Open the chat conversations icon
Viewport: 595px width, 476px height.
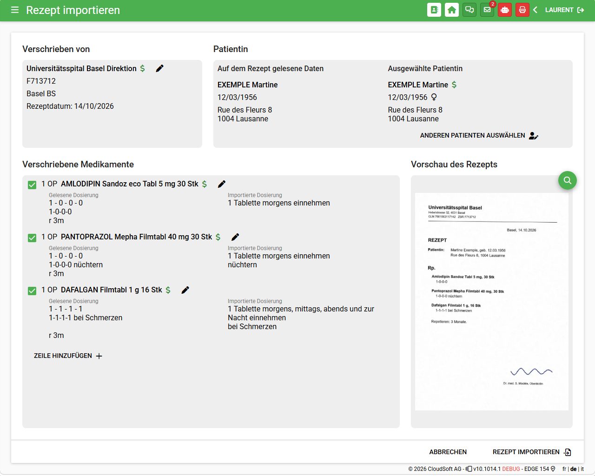(x=469, y=10)
